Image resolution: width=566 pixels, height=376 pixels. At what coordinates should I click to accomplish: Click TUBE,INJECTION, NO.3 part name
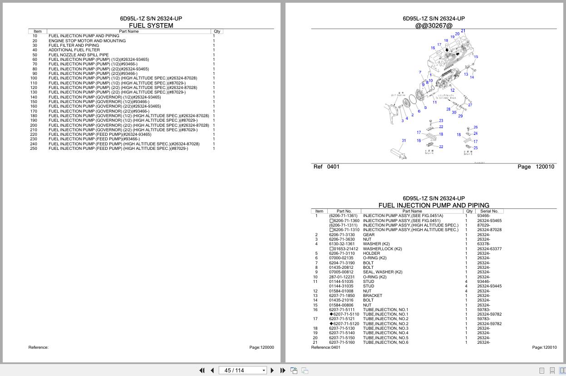[385, 328]
